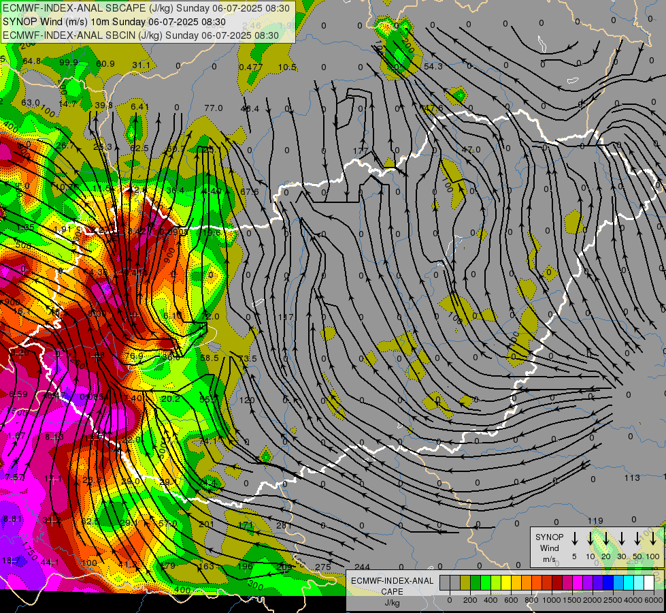Click the map value '99.9'
Screen dimensions: 666x613
point(69,63)
